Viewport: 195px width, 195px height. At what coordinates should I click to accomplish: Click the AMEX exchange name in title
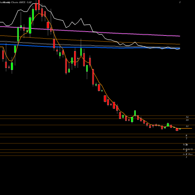click(22, 2)
